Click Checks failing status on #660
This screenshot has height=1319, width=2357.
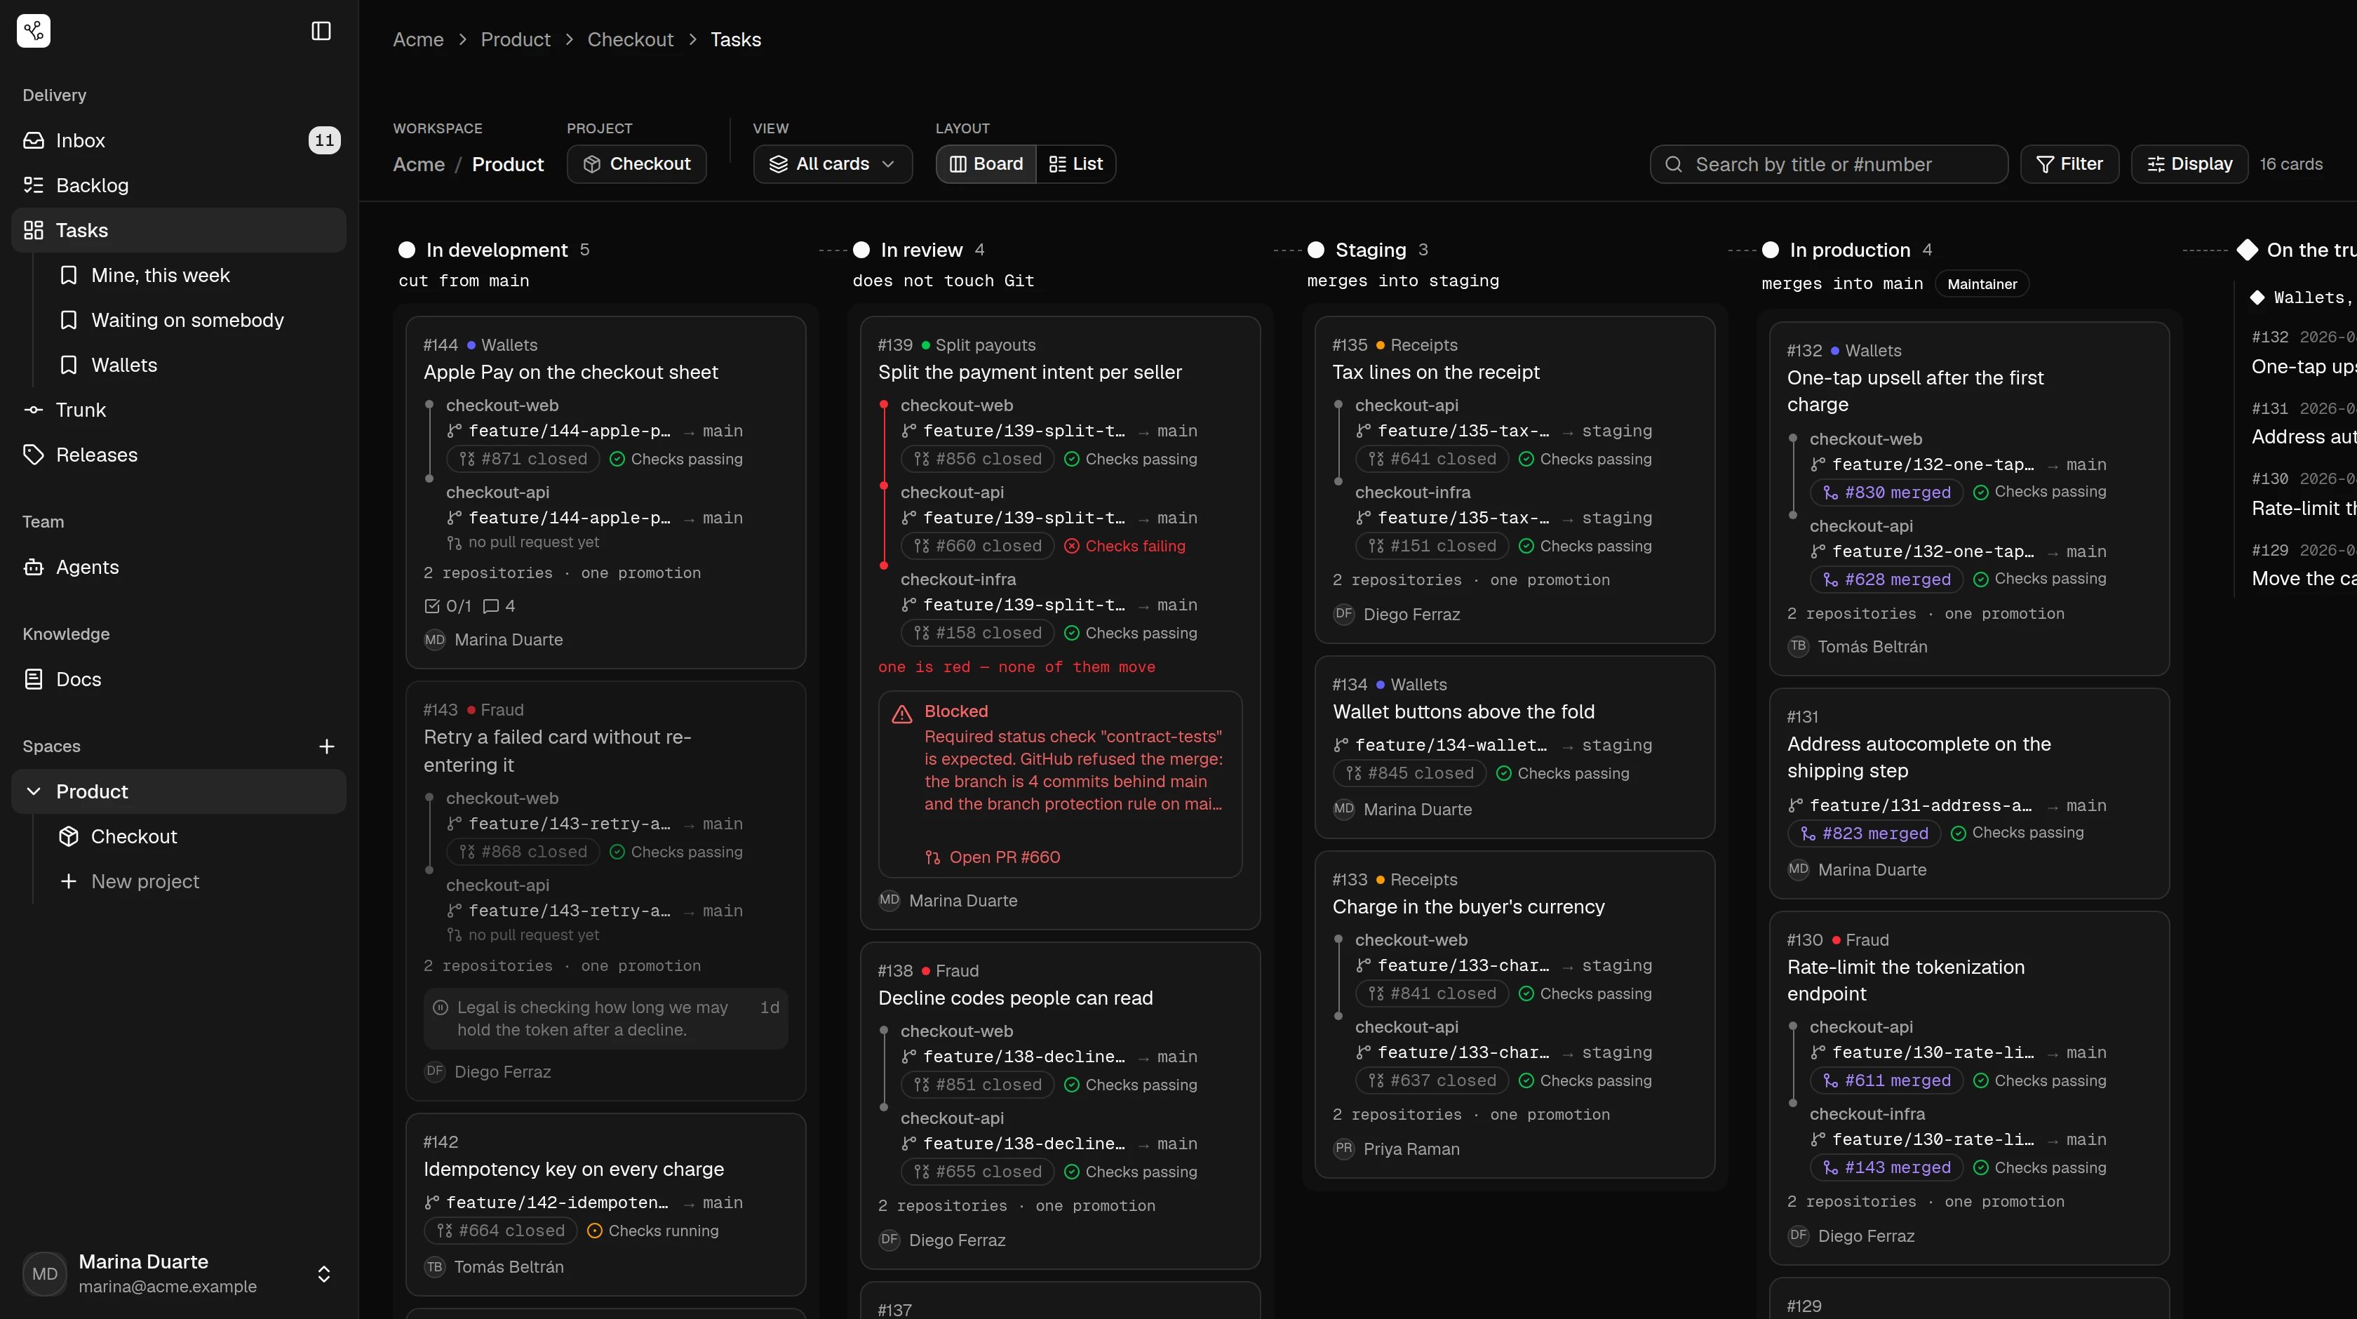point(1124,547)
